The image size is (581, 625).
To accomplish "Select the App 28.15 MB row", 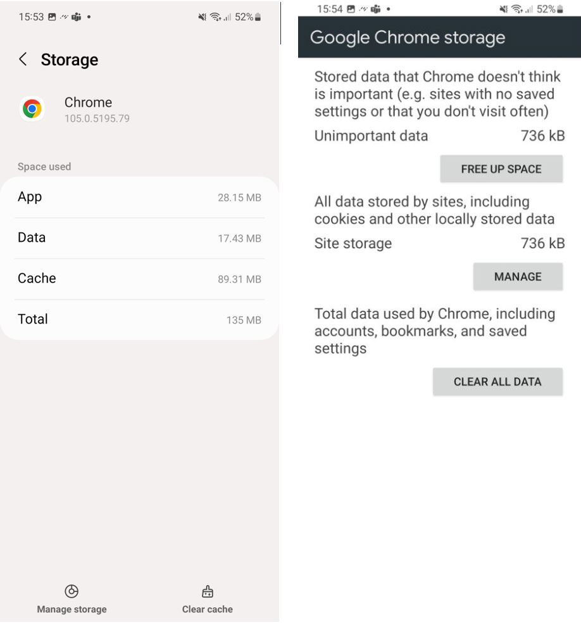I will point(139,198).
